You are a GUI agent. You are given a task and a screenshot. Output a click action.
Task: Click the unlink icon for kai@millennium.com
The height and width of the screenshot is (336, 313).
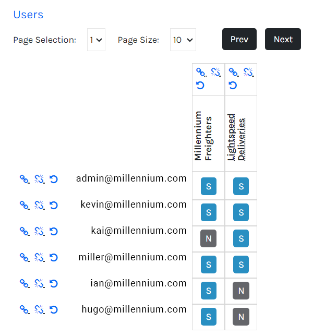click(x=40, y=232)
